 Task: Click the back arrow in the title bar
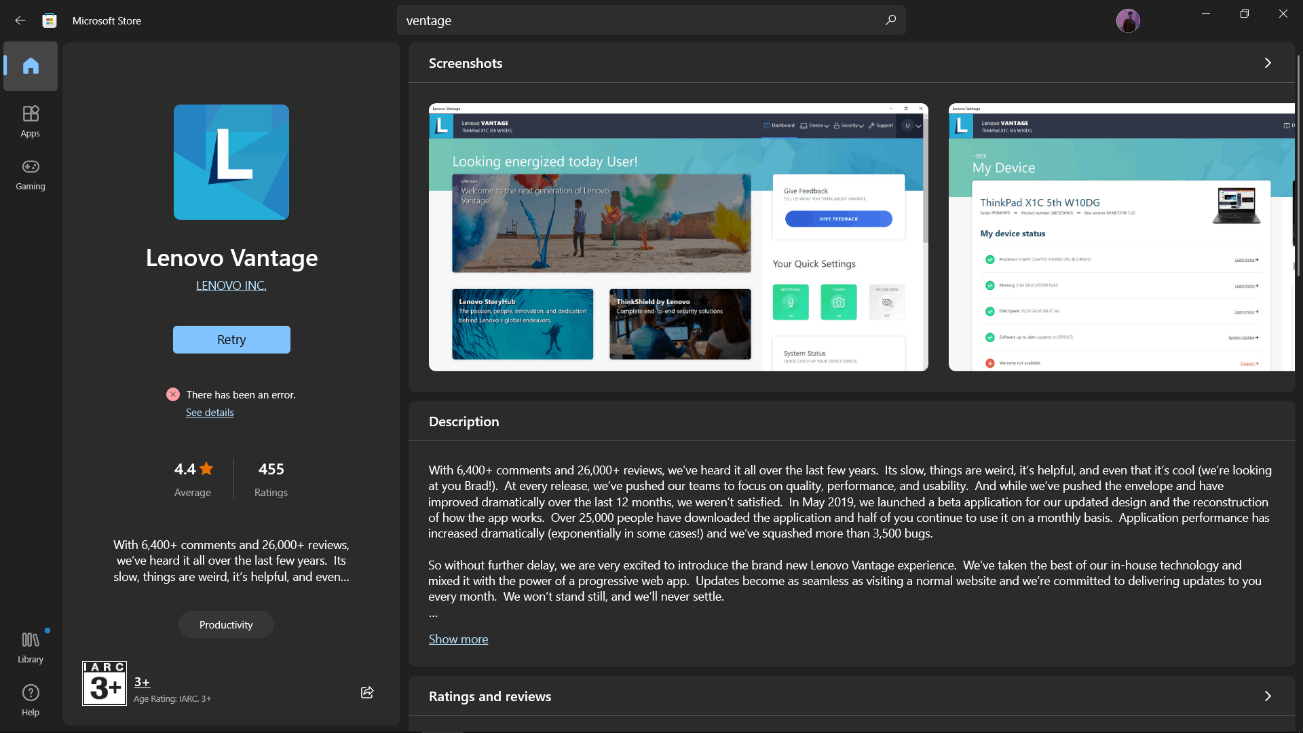click(20, 20)
